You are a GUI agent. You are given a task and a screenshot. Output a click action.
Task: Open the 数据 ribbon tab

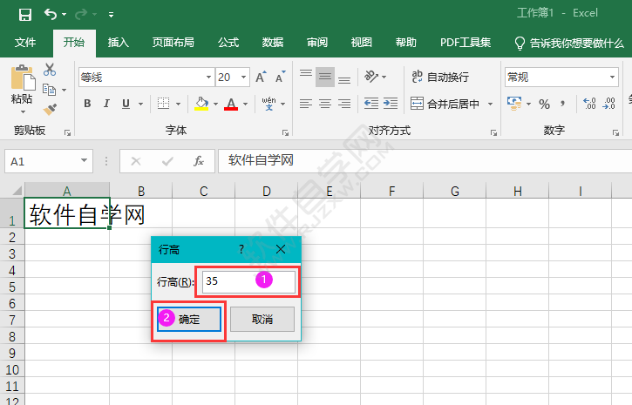coord(273,43)
